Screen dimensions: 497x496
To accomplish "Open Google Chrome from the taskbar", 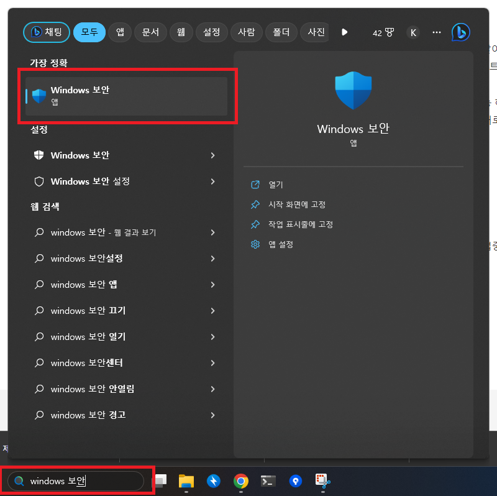I will point(241,481).
